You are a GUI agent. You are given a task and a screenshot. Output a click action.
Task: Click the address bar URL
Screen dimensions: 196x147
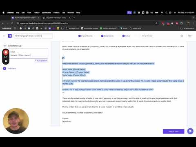click(44, 23)
